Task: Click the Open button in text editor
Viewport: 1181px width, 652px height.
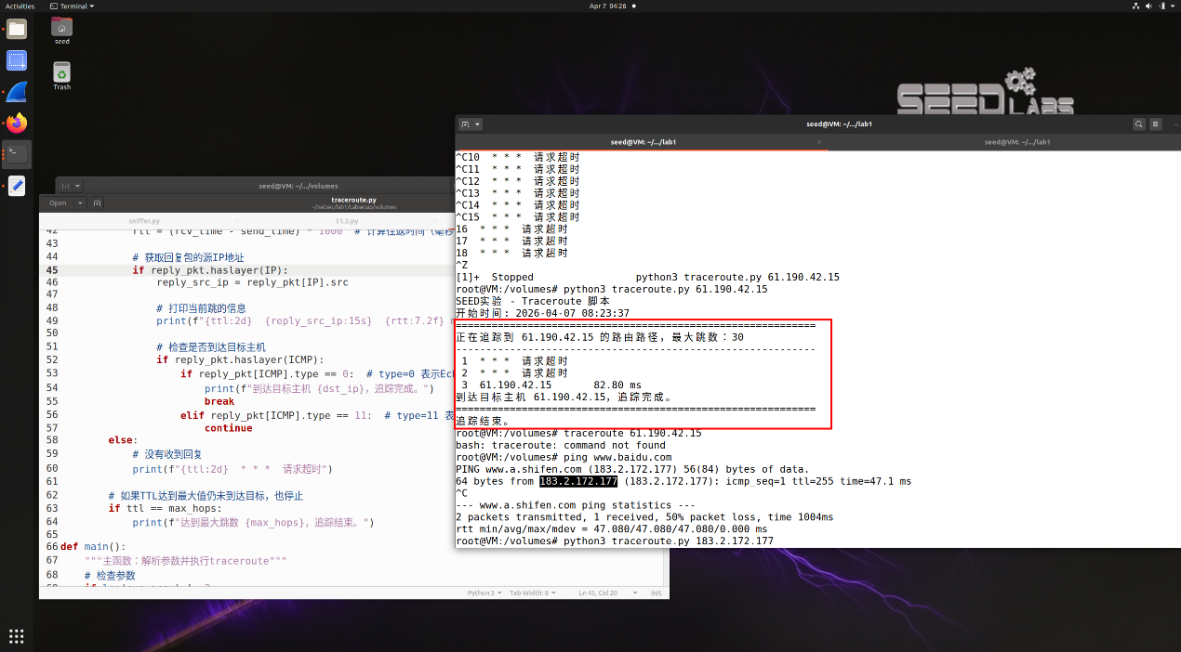Action: (58, 202)
